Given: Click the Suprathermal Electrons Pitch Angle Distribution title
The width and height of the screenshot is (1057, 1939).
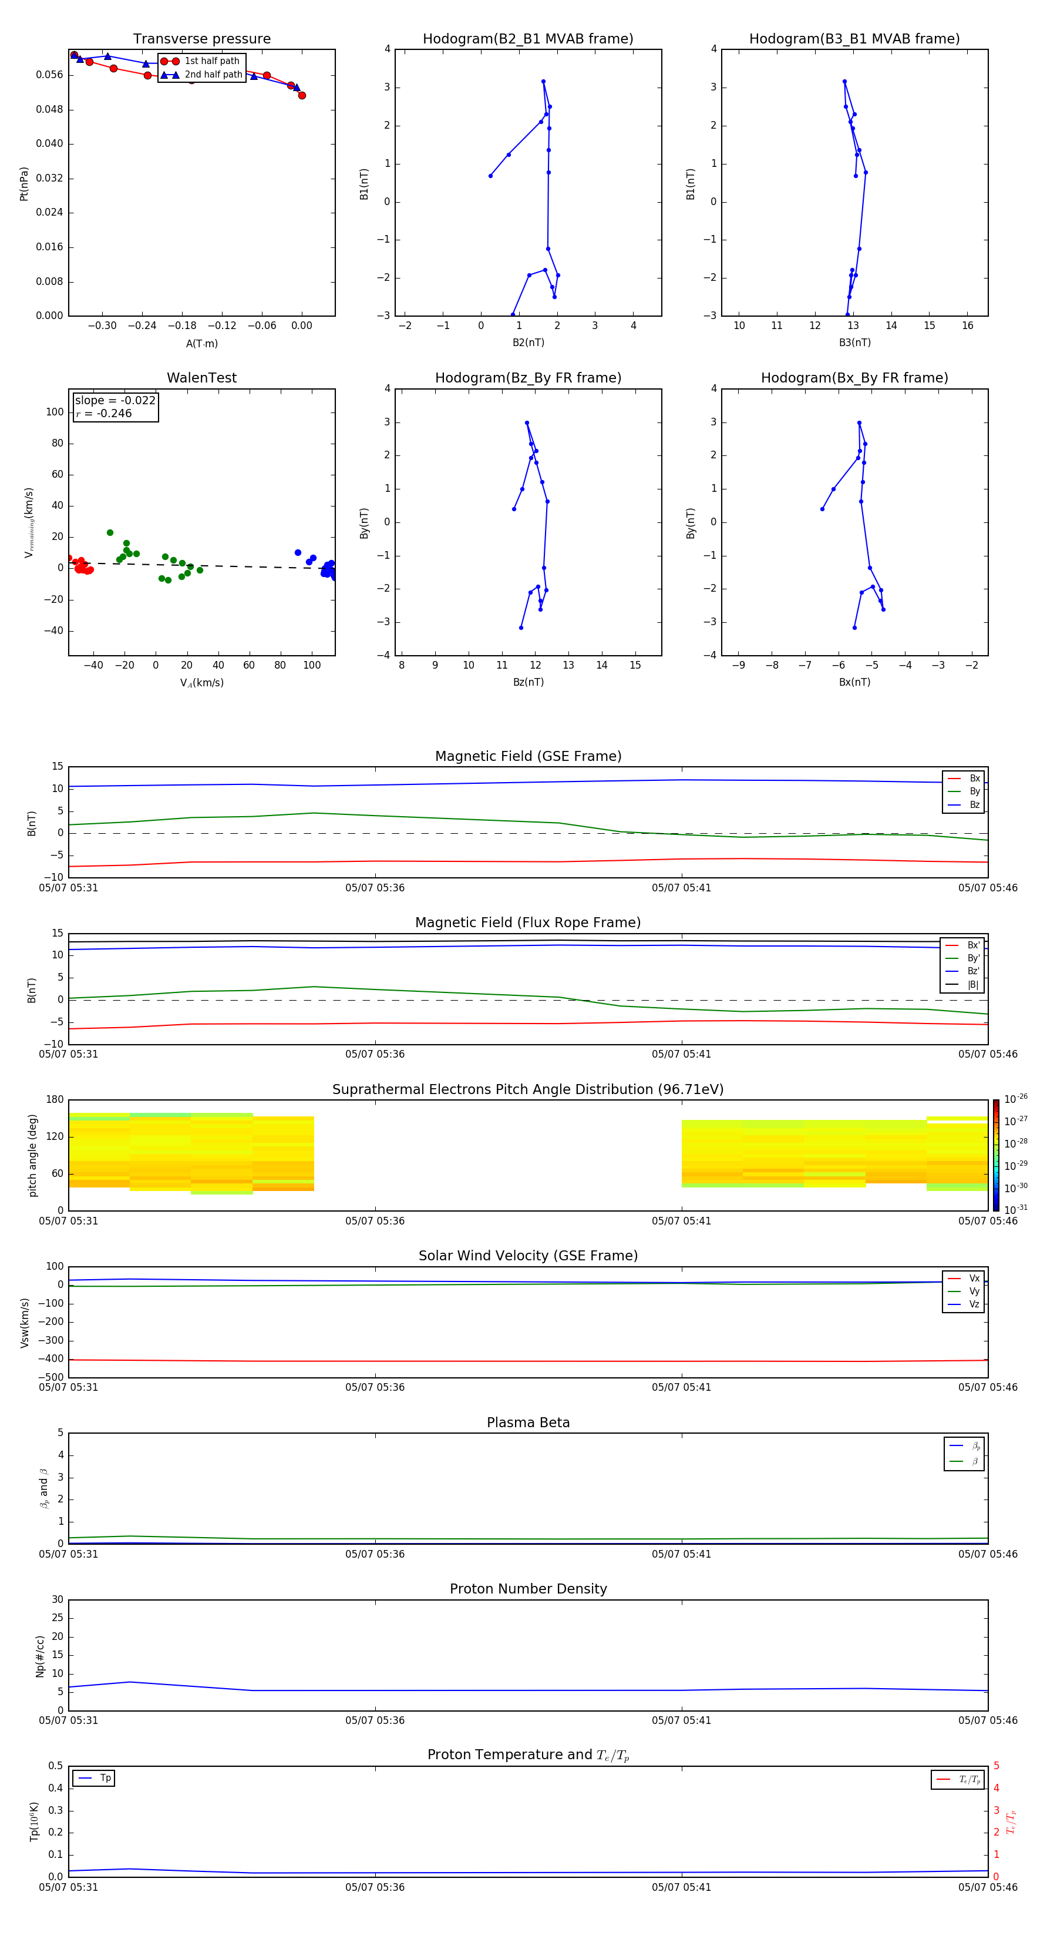Looking at the screenshot, I should coord(528,1090).
